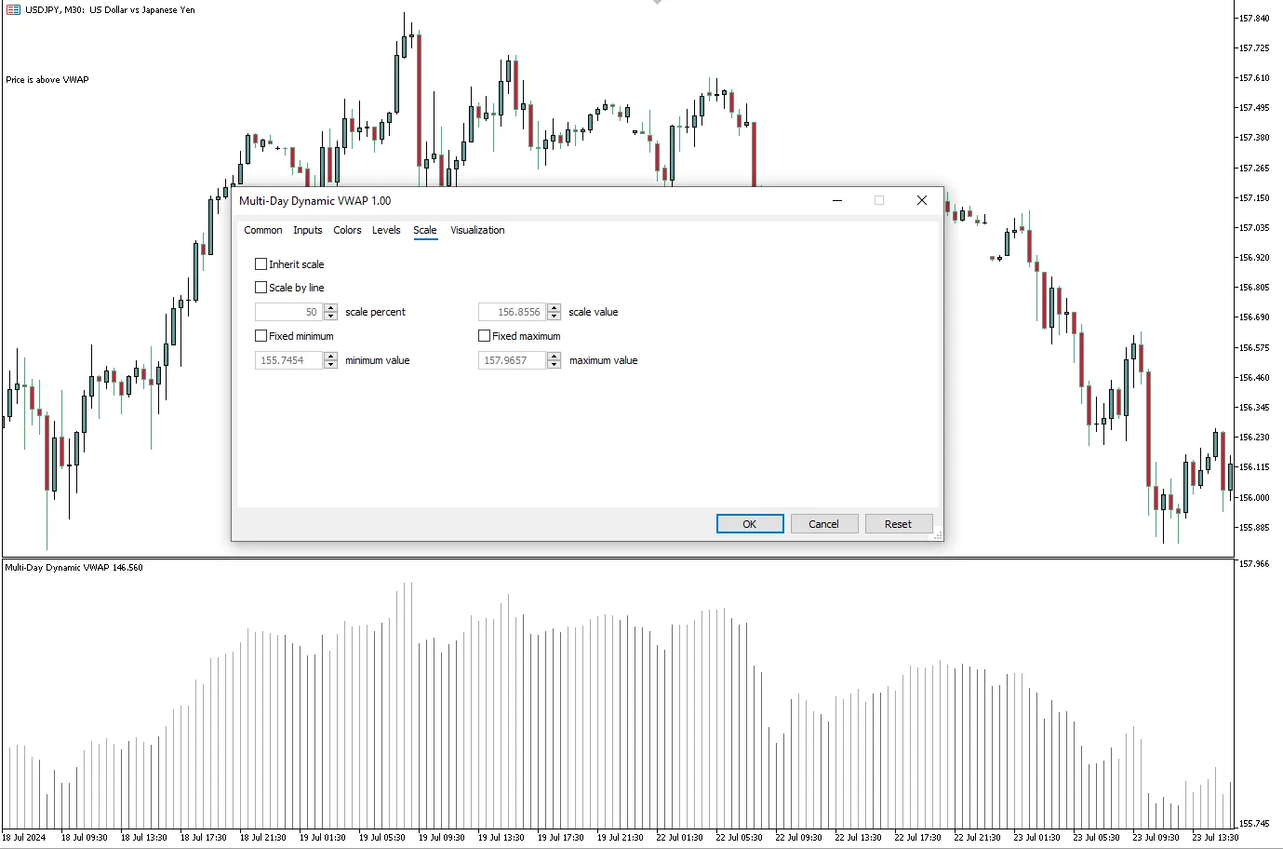Click the scale value field showing 156.8556

513,312
